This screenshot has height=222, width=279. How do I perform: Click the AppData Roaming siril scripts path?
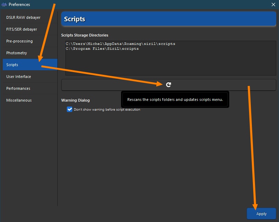click(x=120, y=44)
